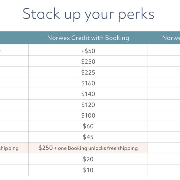This screenshot has height=180, width=180.
Task: Click the $120 credit value
Action: click(x=88, y=105)
